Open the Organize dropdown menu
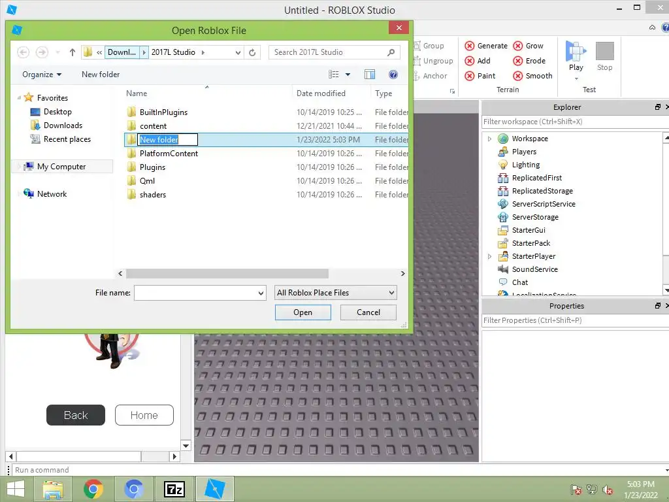Image resolution: width=669 pixels, height=502 pixels. (x=41, y=75)
